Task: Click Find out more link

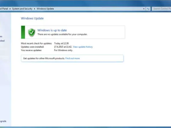Action: point(73,58)
